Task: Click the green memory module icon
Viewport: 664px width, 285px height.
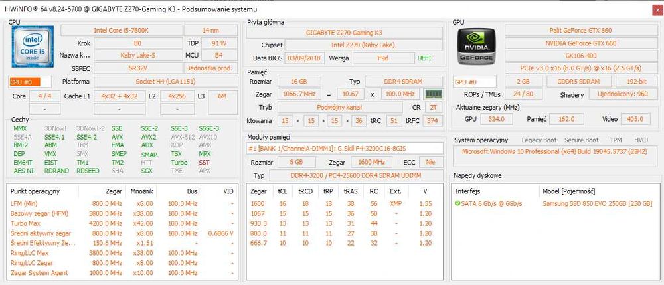Action: pos(434,94)
